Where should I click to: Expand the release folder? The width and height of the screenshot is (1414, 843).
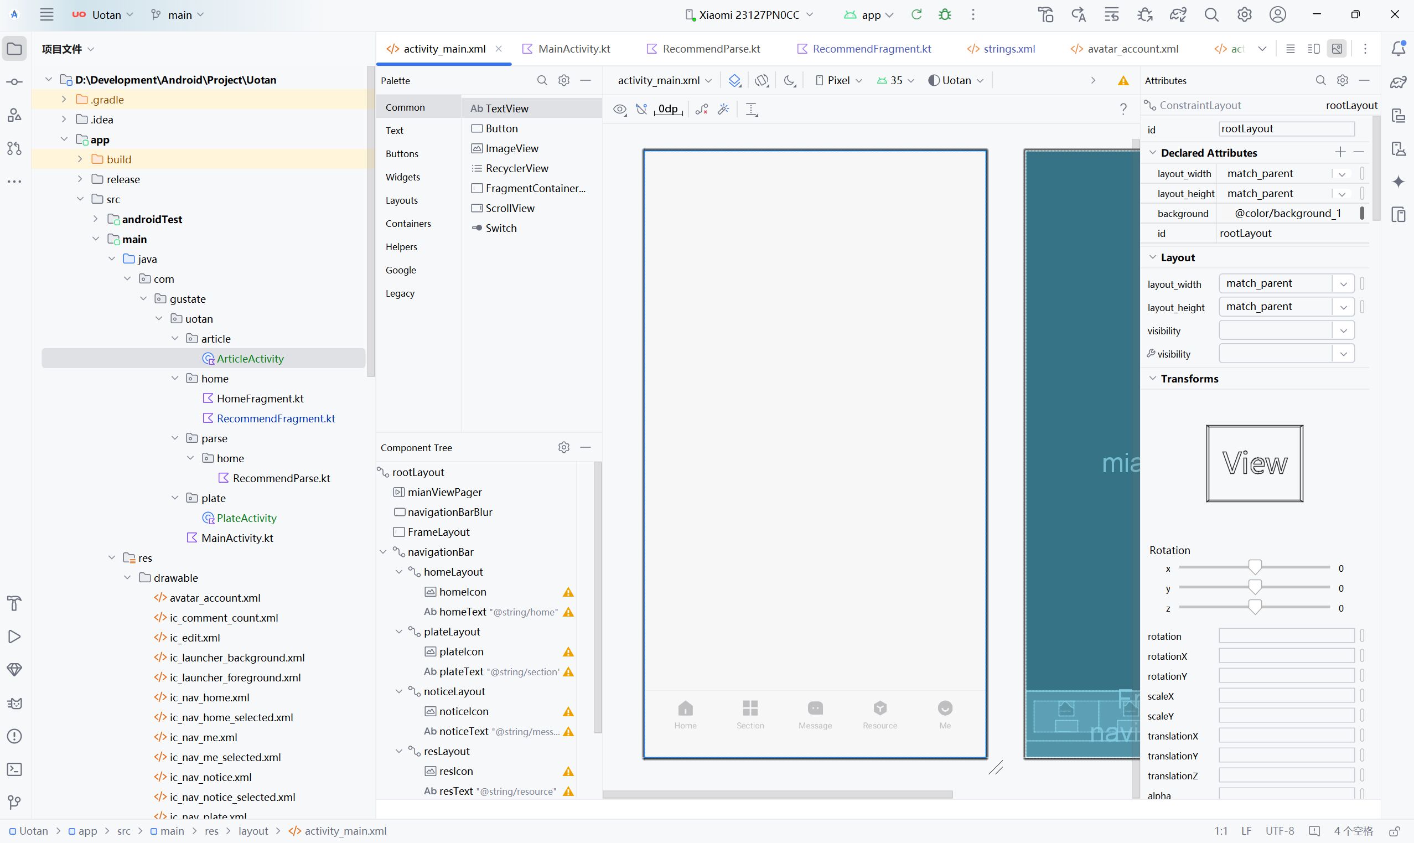tap(80, 179)
